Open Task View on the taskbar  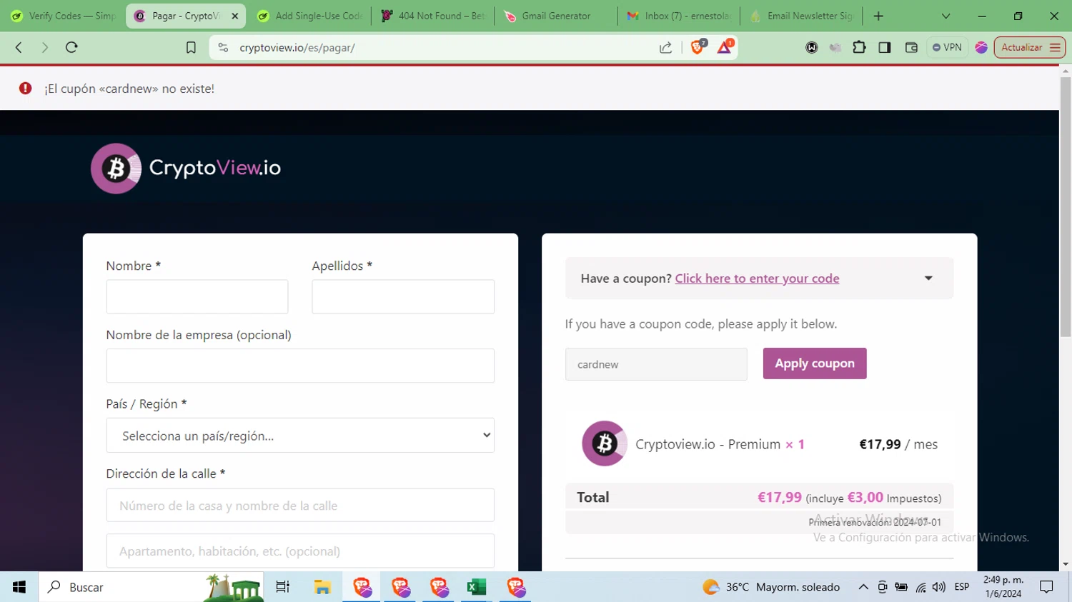coord(283,587)
